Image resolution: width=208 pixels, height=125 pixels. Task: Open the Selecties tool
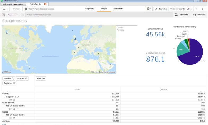(181, 15)
